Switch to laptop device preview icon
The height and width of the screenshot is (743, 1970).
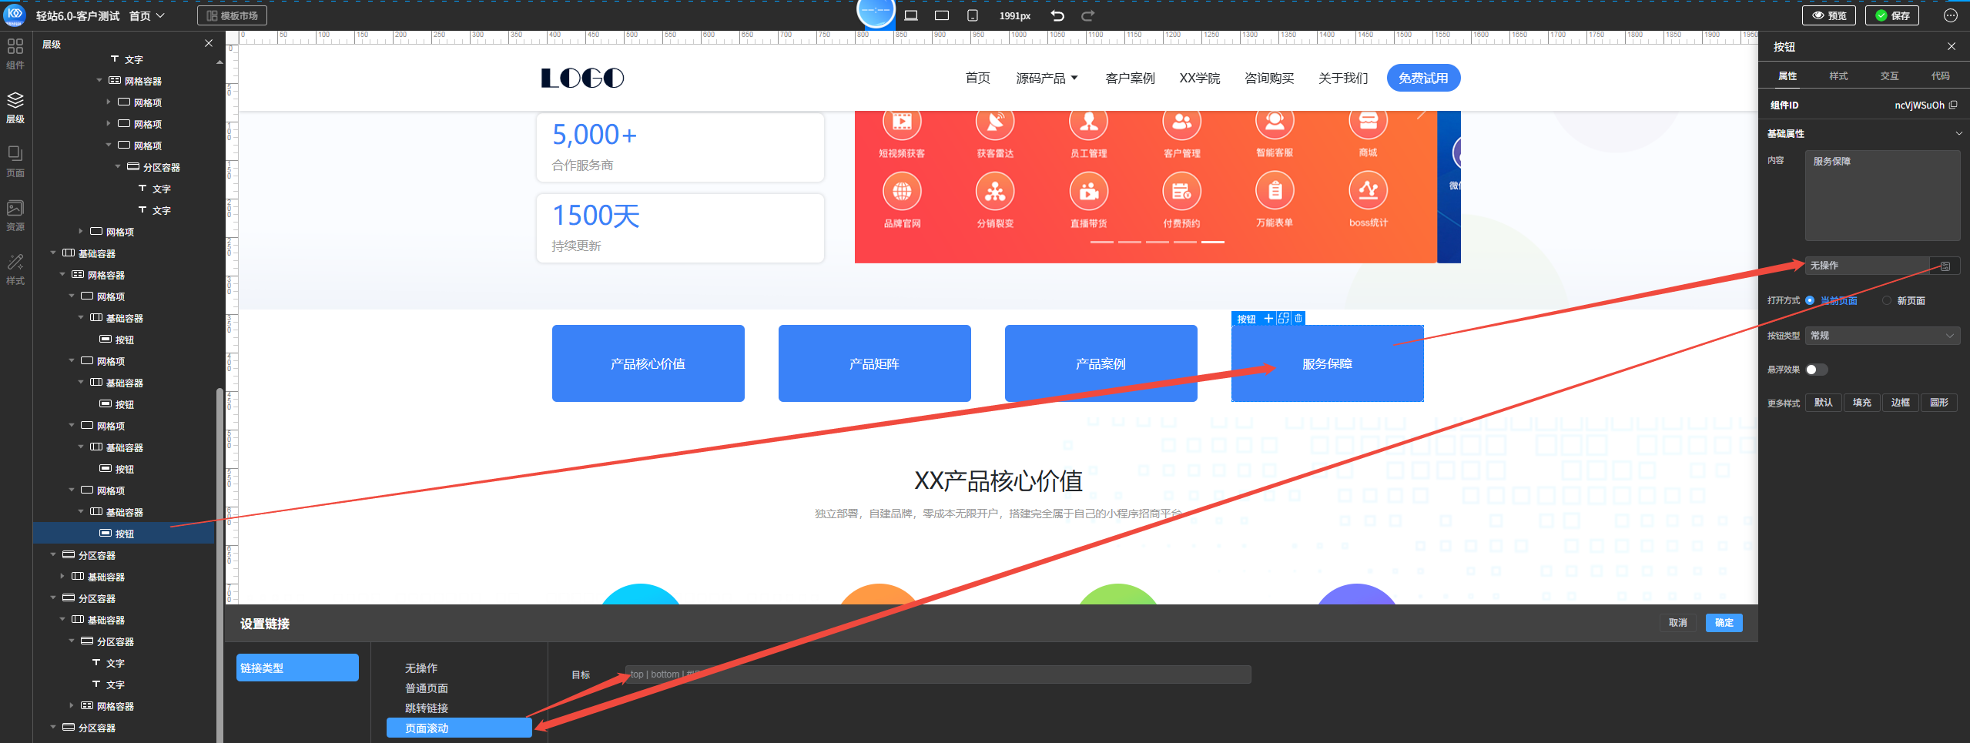tap(911, 15)
